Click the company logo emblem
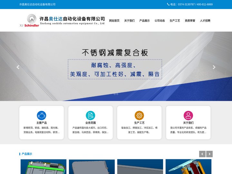232x174 pixels. pos(32,19)
